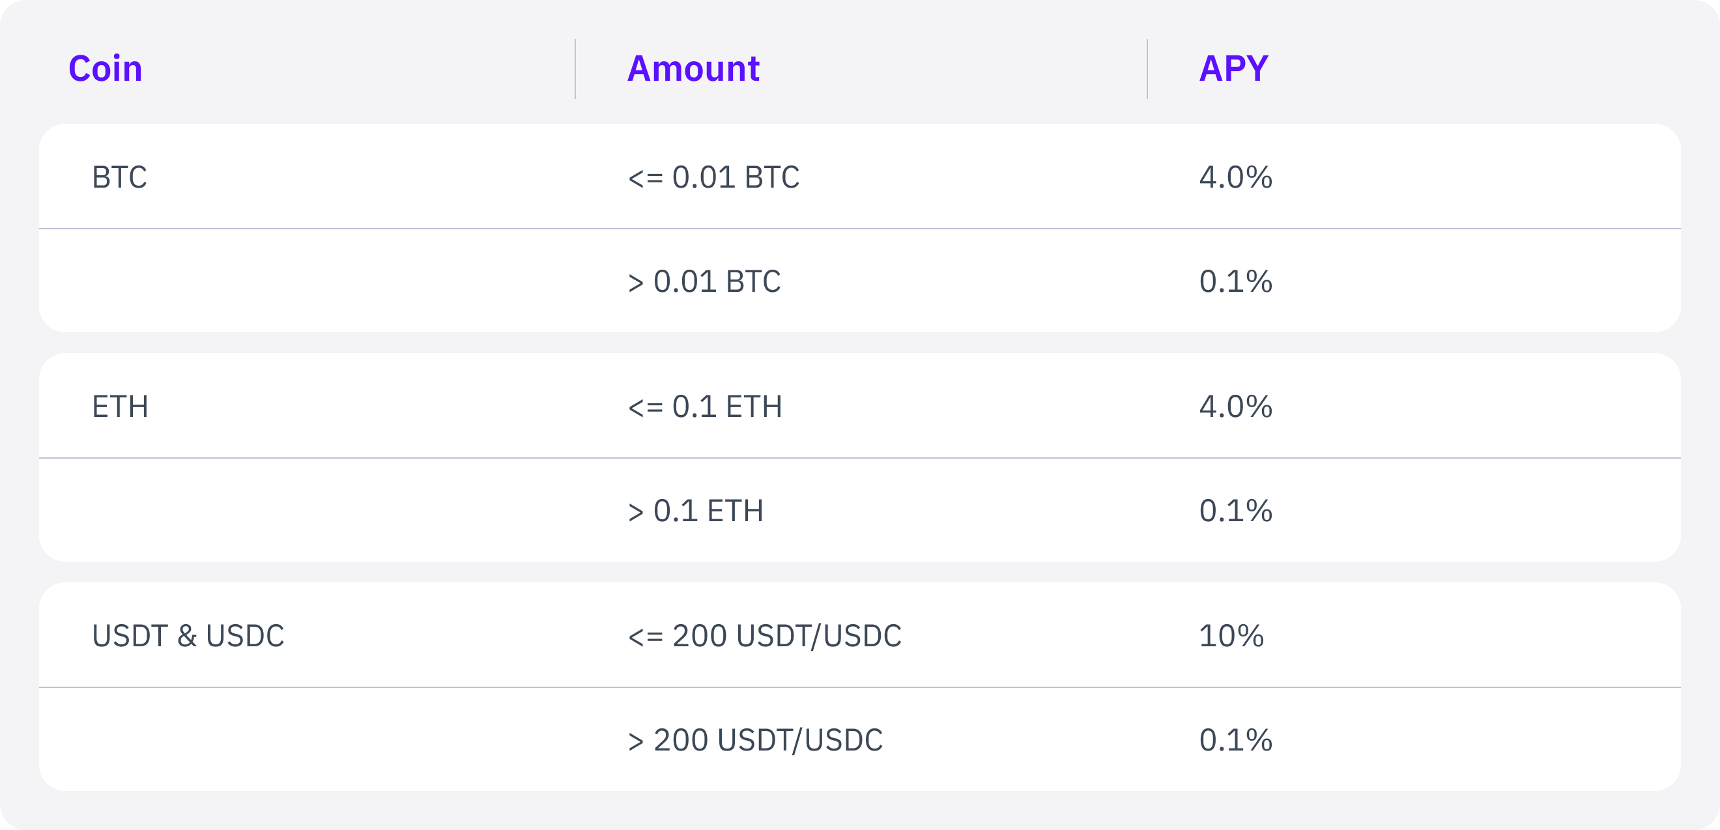Screen dimensions: 1720x830
Task: Click the 0.1% APY for '> 0.1 ETH'
Action: pos(1236,511)
